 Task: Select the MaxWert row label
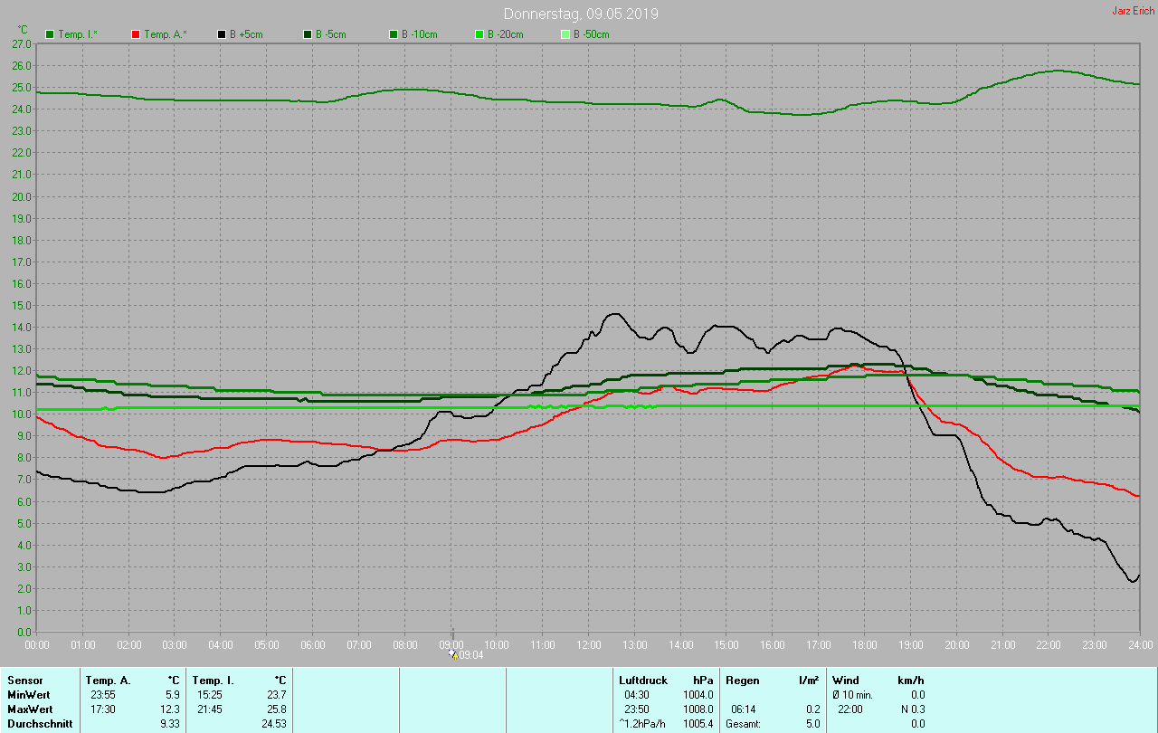30,709
